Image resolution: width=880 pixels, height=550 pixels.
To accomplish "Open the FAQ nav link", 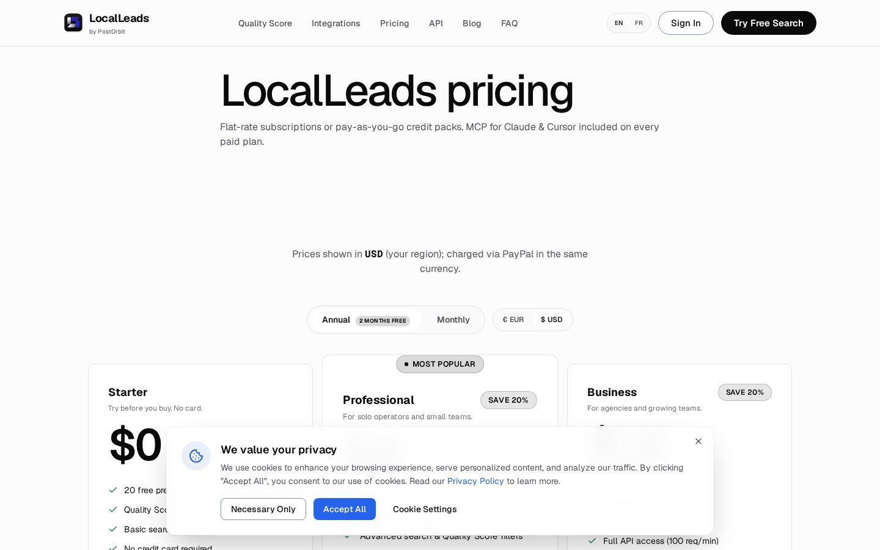I will tap(510, 23).
